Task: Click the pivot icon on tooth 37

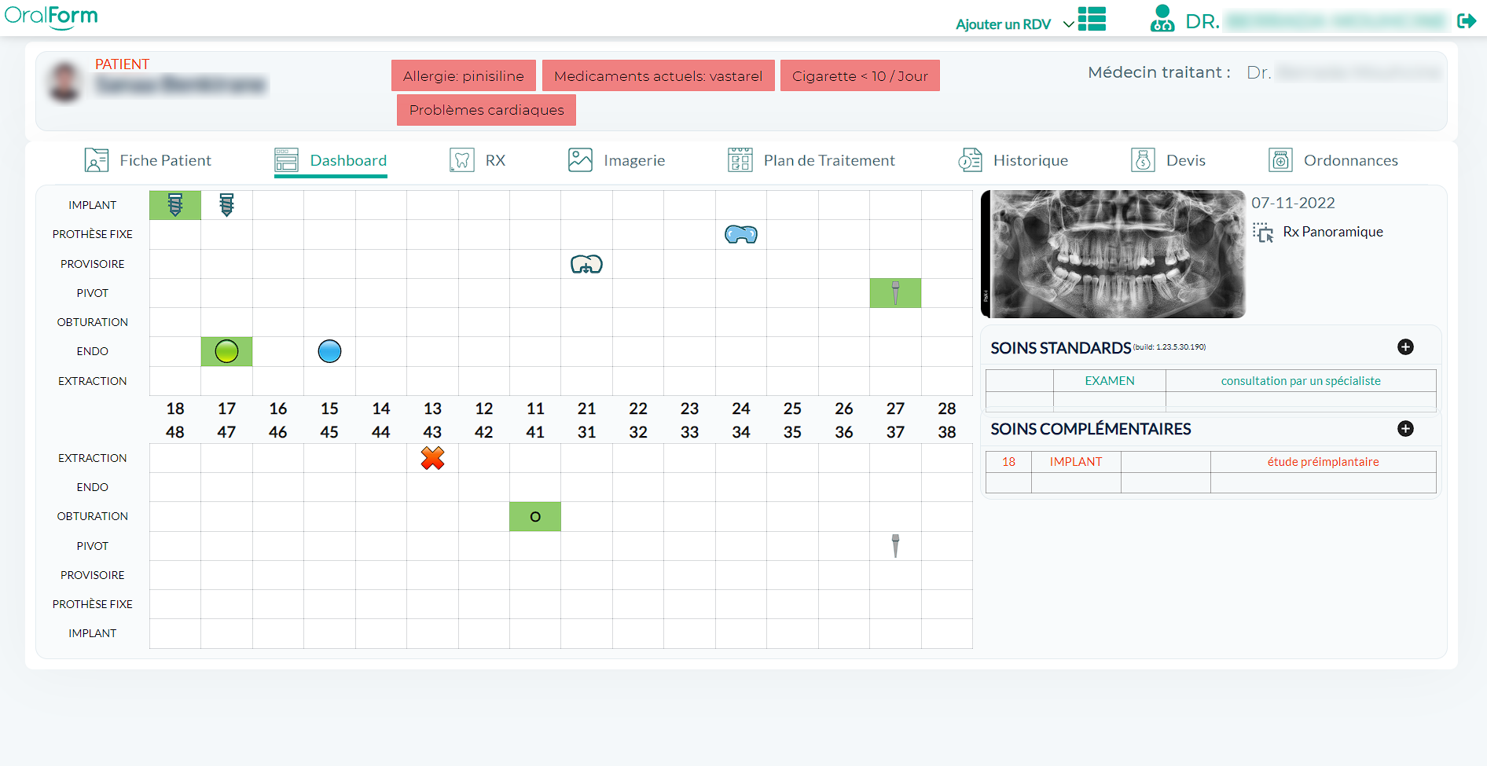Action: click(x=895, y=546)
